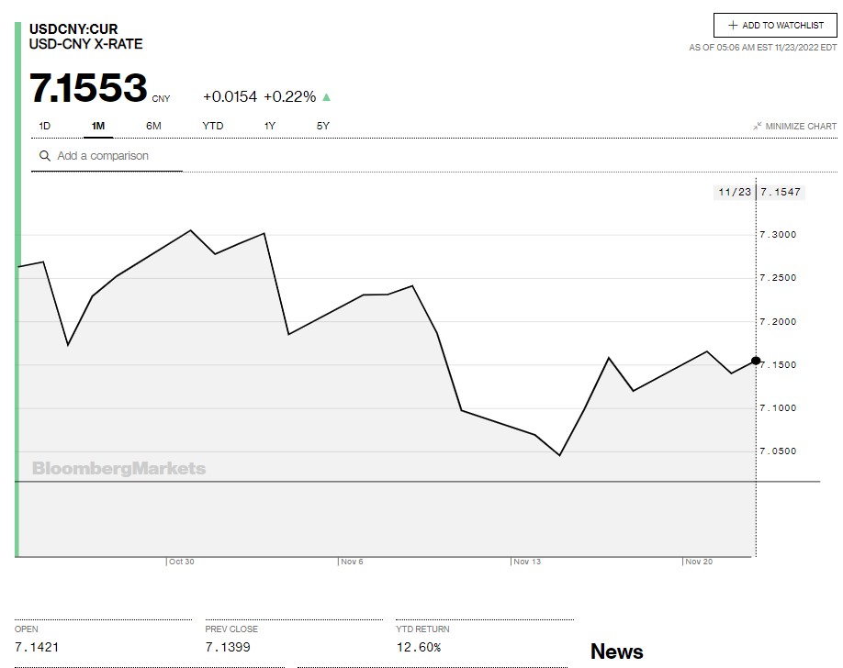Viewport: 843px width, 668px height.
Task: Click the Minimize Chart arrows icon
Action: (x=758, y=126)
